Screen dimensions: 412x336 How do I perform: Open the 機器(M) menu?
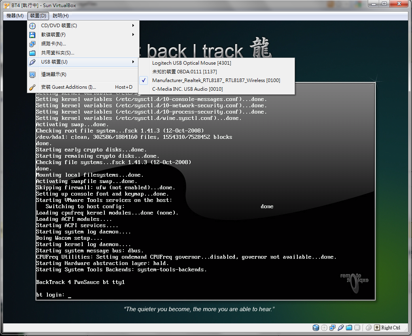tap(15, 16)
